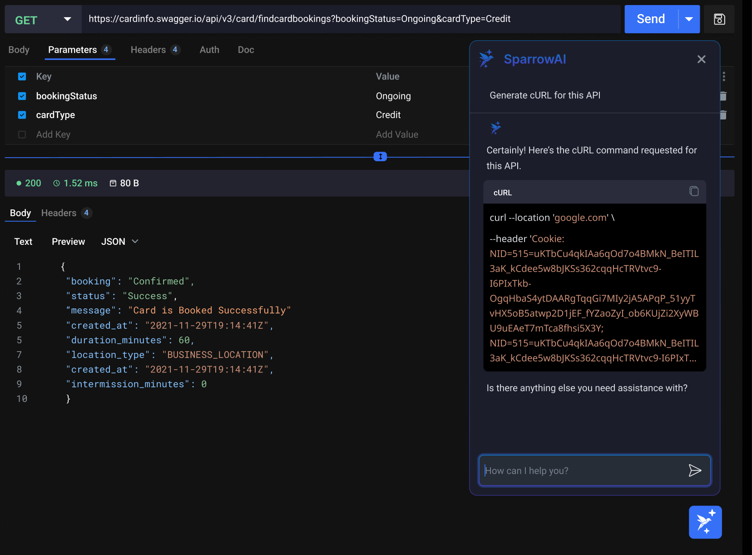Open the Send options dropdown arrow
752x555 pixels.
click(689, 19)
